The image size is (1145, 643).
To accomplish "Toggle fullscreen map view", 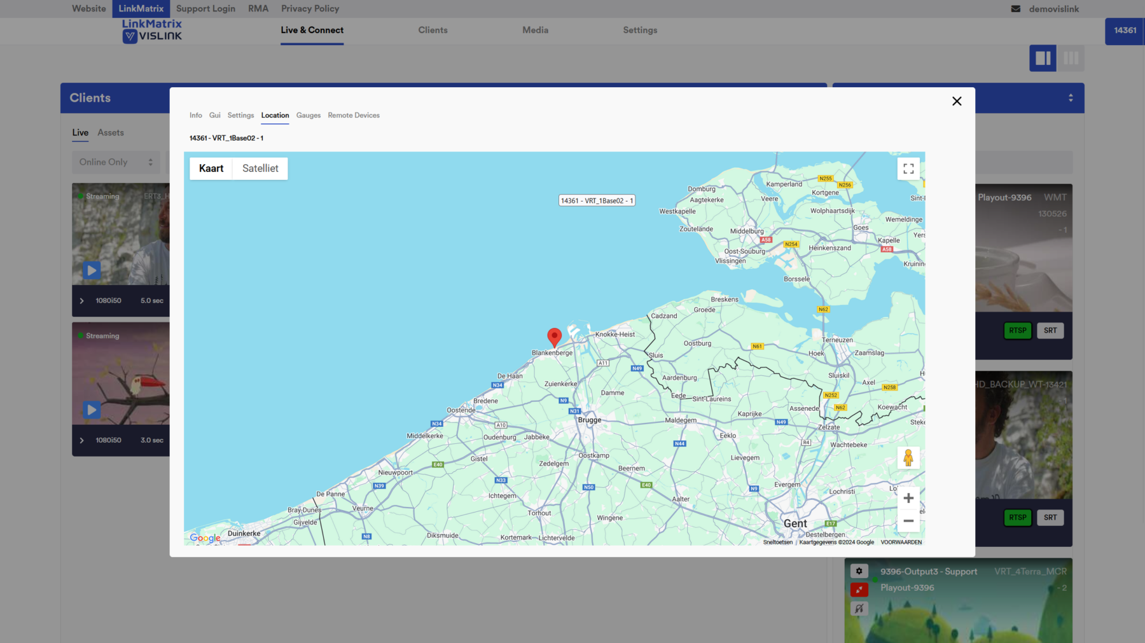I will click(908, 169).
